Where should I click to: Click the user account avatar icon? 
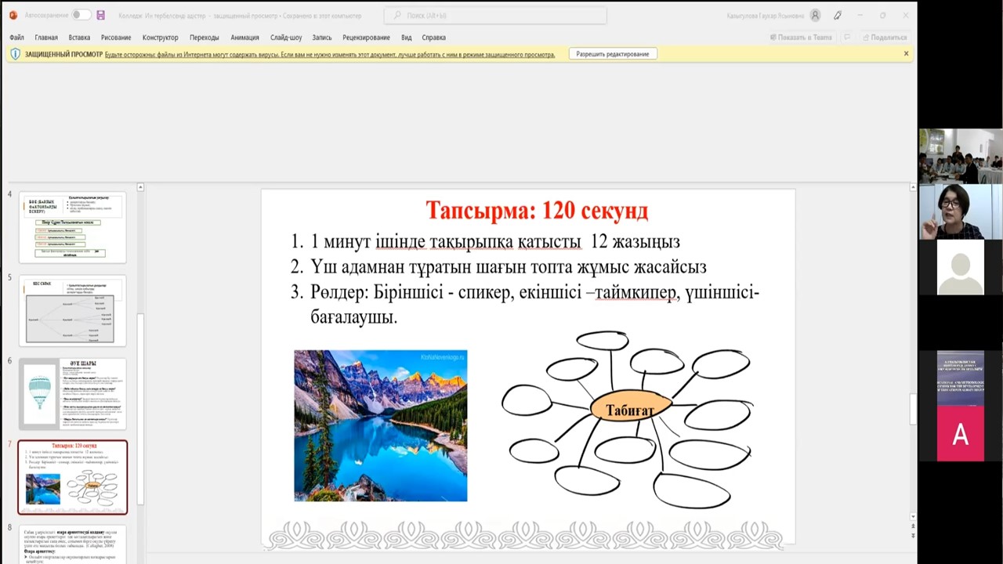pyautogui.click(x=816, y=15)
